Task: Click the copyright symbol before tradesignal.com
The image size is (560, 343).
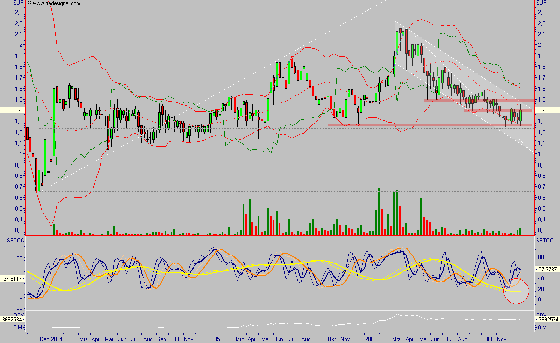Action: point(29,3)
